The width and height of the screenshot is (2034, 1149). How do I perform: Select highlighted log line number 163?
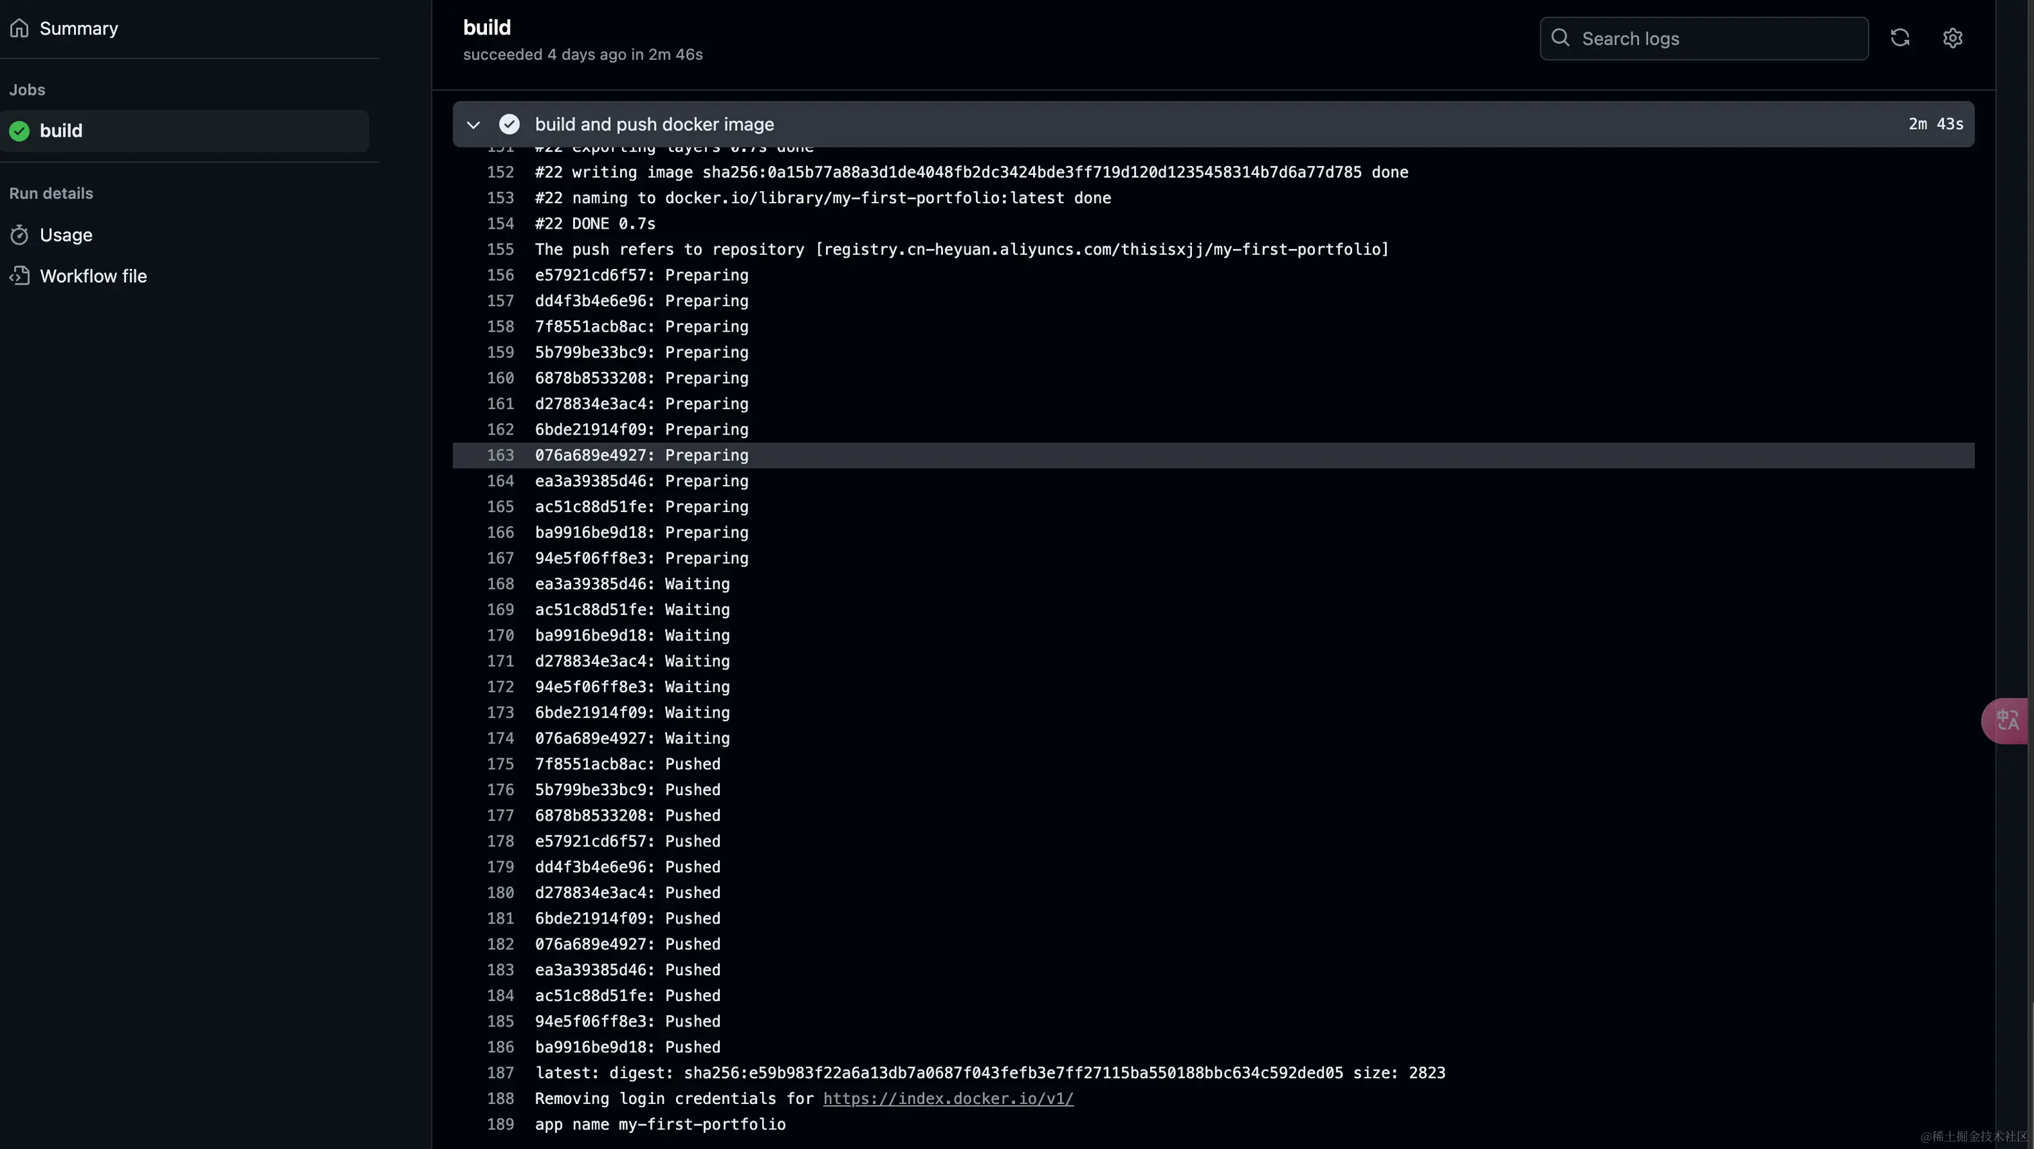point(500,455)
